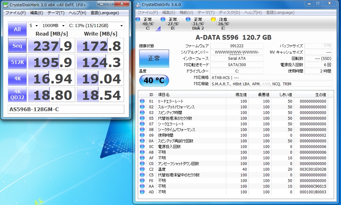Run all benchmarks with the All button

coord(17,29)
